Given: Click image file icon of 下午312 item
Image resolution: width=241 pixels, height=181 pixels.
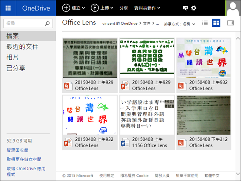Looking at the screenshot, I should [182, 143].
